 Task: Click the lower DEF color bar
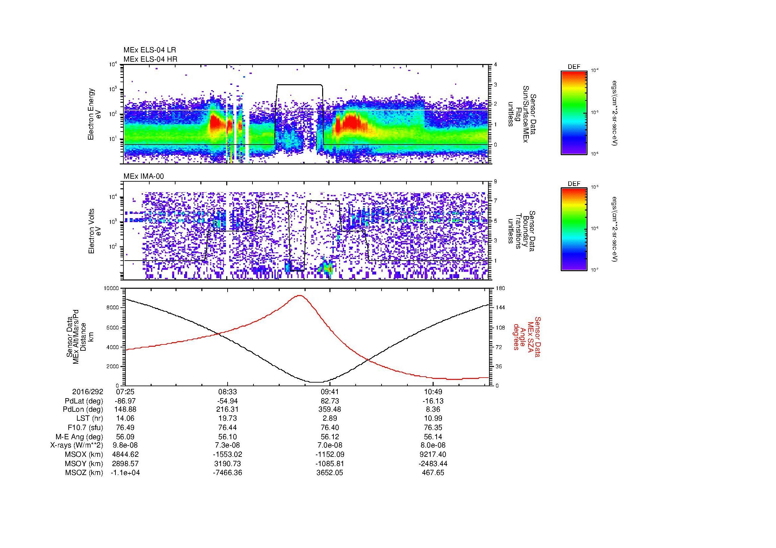[x=574, y=229]
